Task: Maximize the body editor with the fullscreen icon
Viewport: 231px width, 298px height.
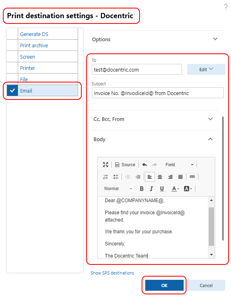Action: 106,165
